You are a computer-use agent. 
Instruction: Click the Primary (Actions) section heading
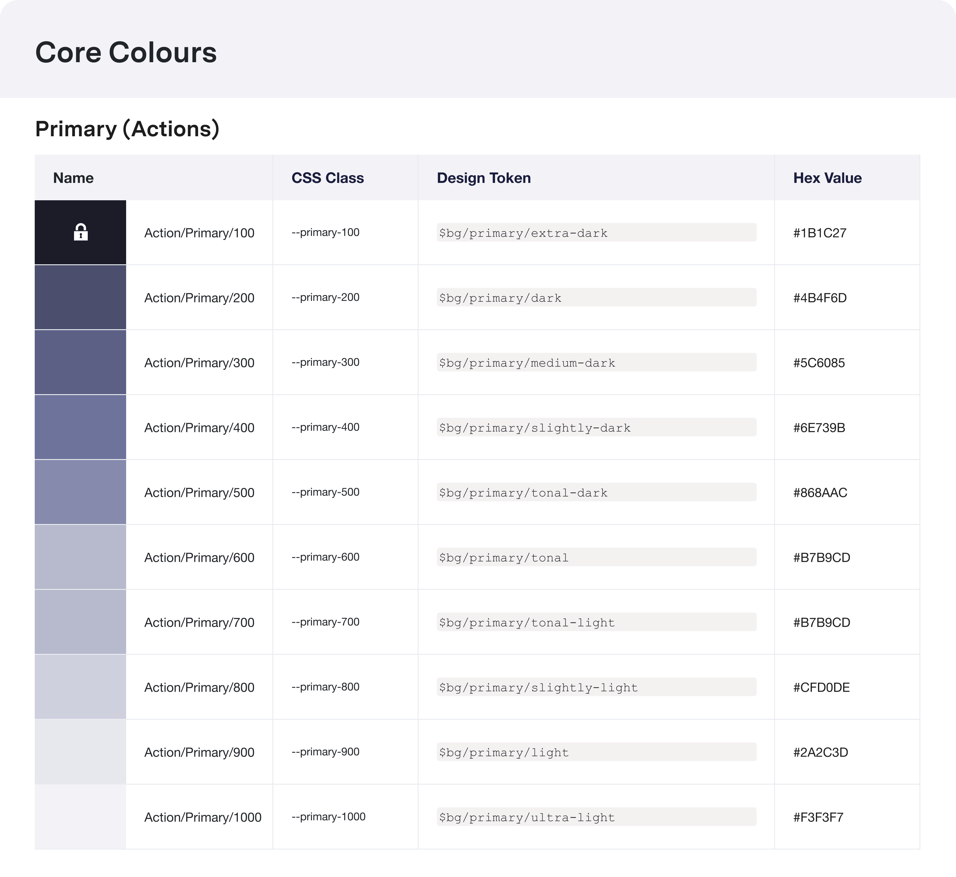click(x=127, y=129)
